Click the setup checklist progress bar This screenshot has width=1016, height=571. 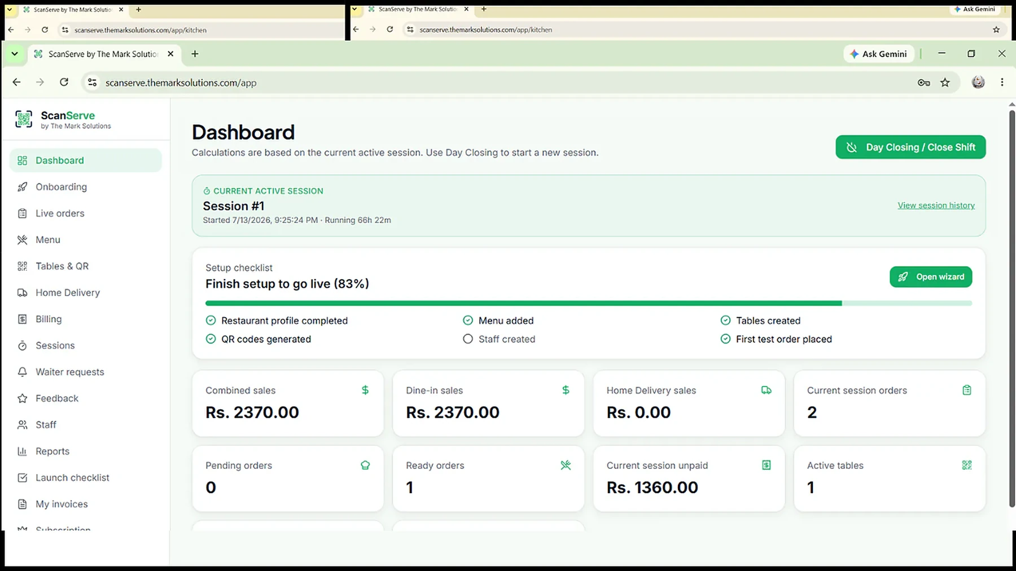pos(589,304)
